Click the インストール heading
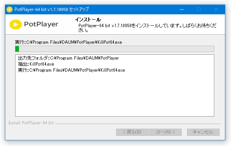 (88, 20)
